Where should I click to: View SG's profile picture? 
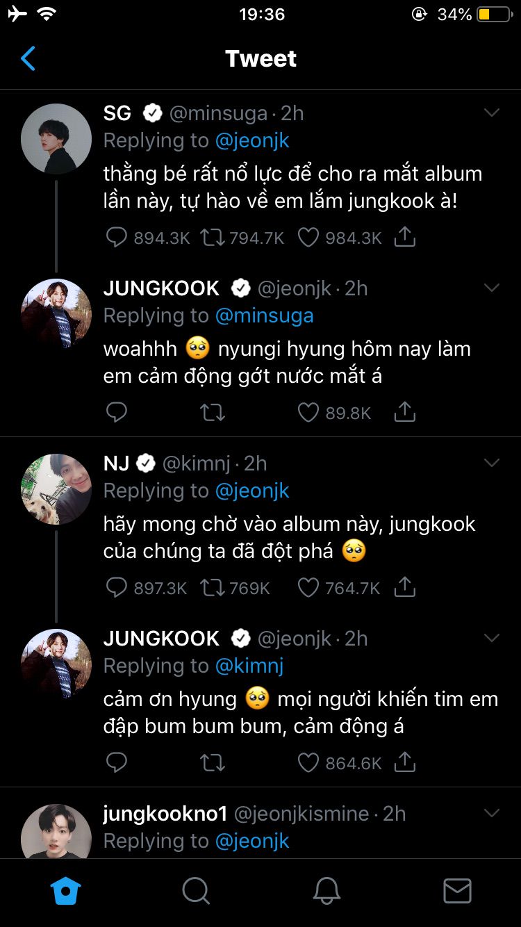click(56, 139)
